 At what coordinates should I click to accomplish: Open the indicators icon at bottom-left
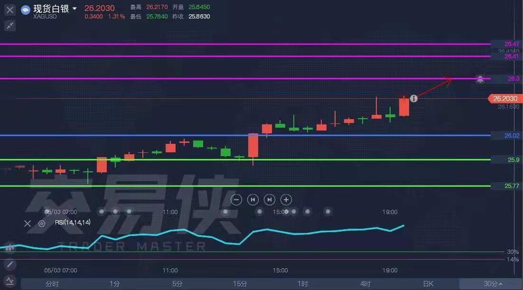pos(10,281)
